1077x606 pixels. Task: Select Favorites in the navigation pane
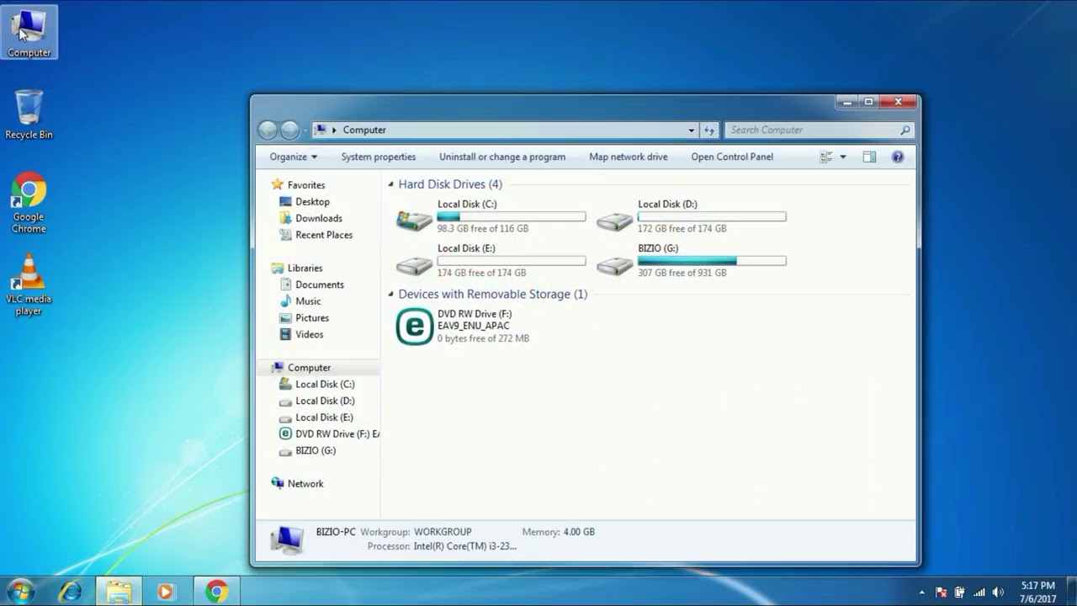pyautogui.click(x=306, y=185)
